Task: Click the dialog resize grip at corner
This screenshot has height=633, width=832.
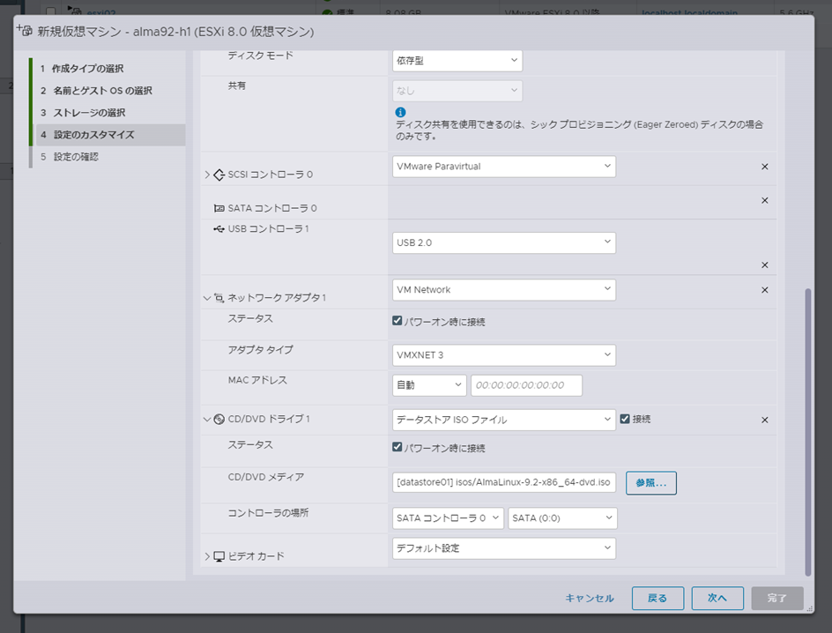Action: [x=810, y=609]
